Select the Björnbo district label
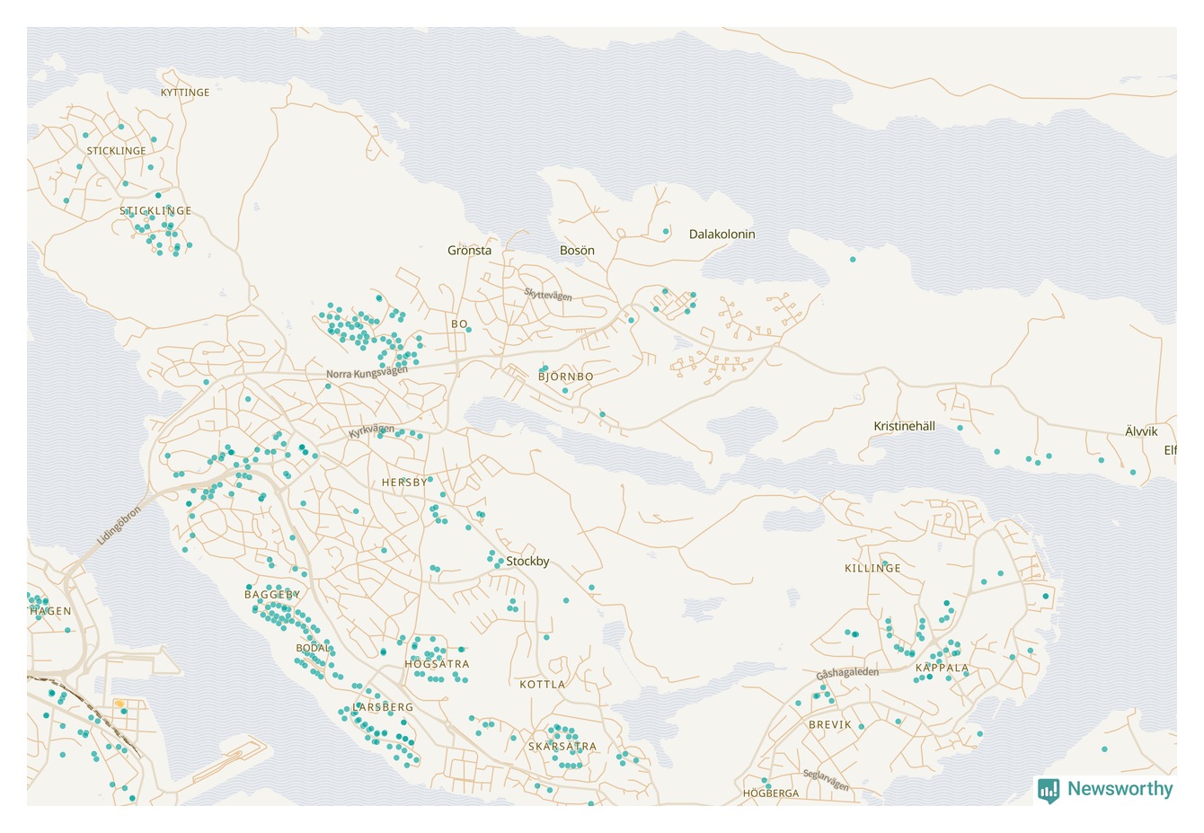Screen dimensions: 1204x833 pos(565,377)
